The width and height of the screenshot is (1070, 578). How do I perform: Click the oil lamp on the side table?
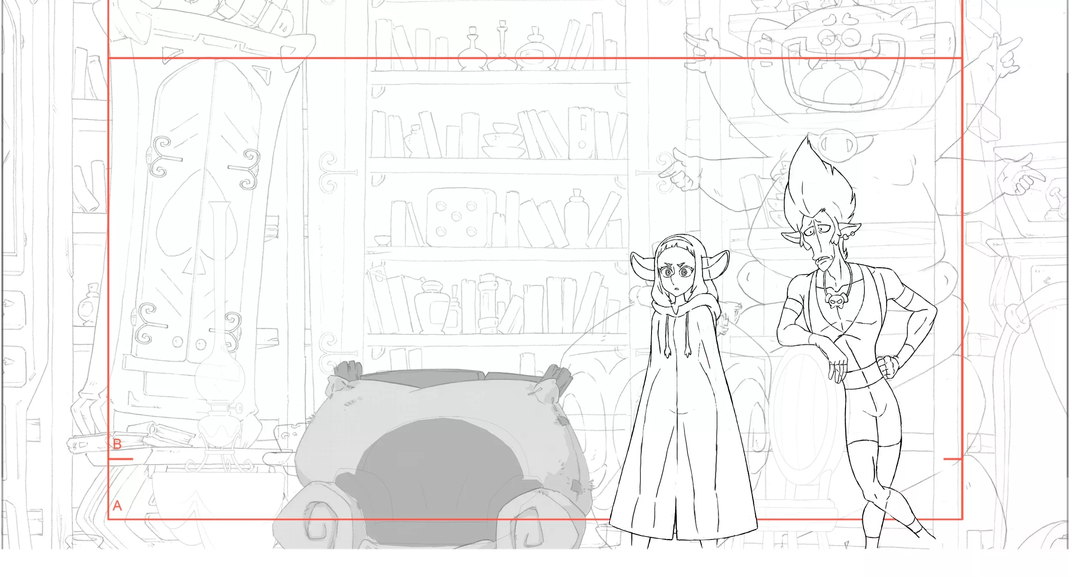(220, 377)
